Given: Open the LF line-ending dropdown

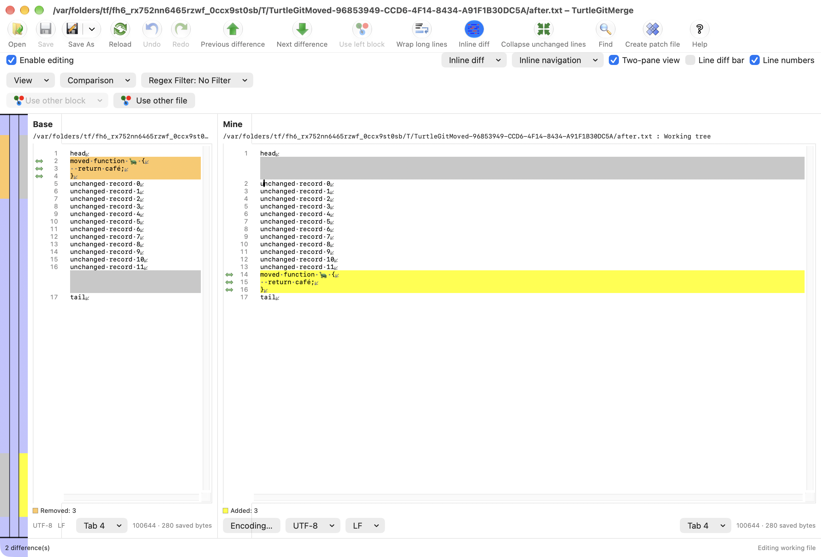Looking at the screenshot, I should click(365, 525).
